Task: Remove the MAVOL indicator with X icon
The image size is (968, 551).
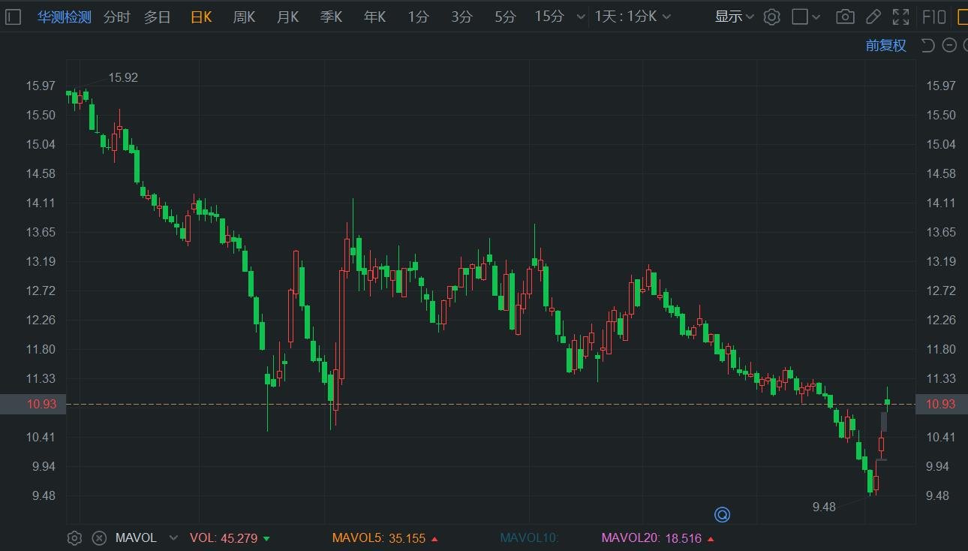Action: pos(98,537)
